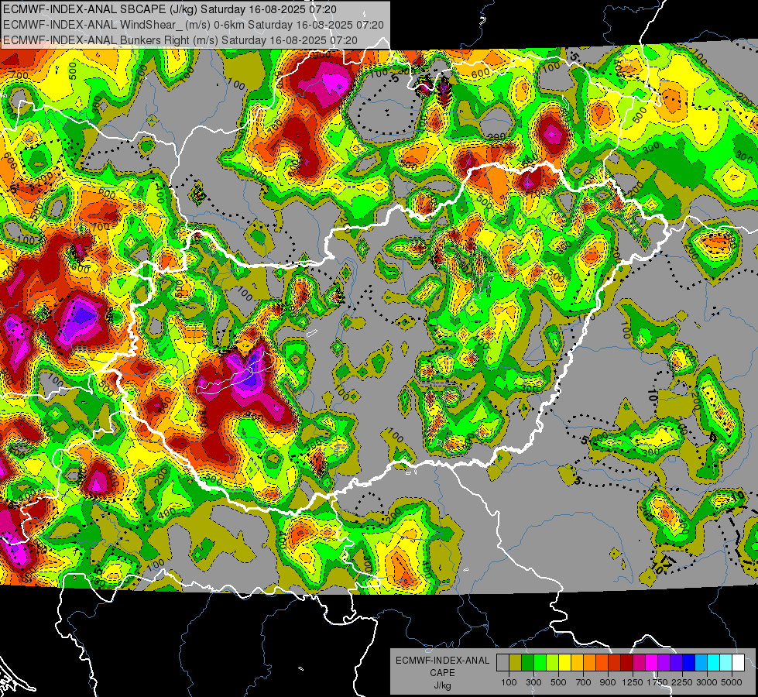
Task: Click the olive legend swatch right of the 100 mark
Action: [x=516, y=663]
